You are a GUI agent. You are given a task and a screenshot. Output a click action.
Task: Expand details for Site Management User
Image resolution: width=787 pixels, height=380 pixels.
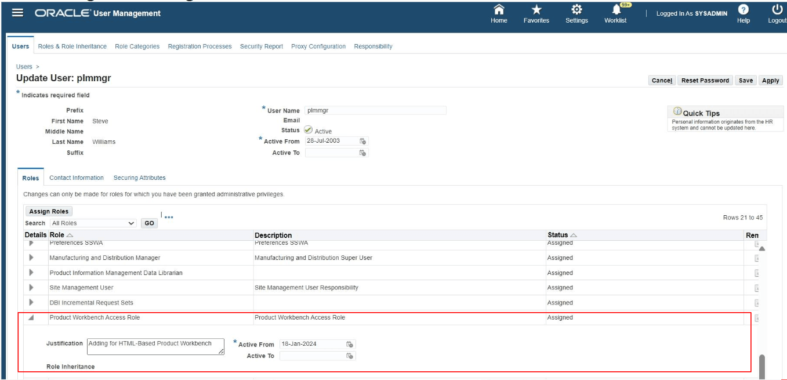pyautogui.click(x=31, y=288)
